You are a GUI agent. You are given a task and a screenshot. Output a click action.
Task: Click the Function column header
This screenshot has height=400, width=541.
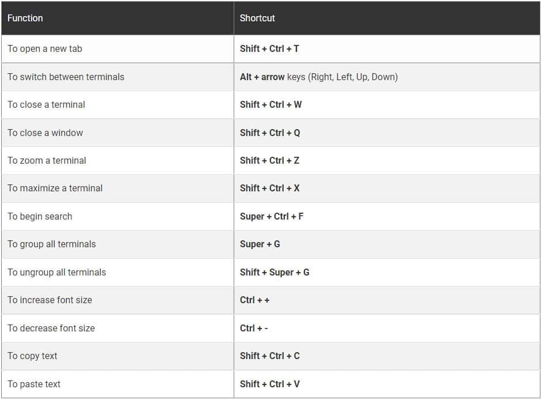(x=25, y=18)
